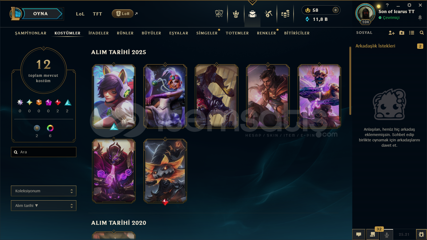
Task: Click the Ara search field
Action: tap(44, 152)
